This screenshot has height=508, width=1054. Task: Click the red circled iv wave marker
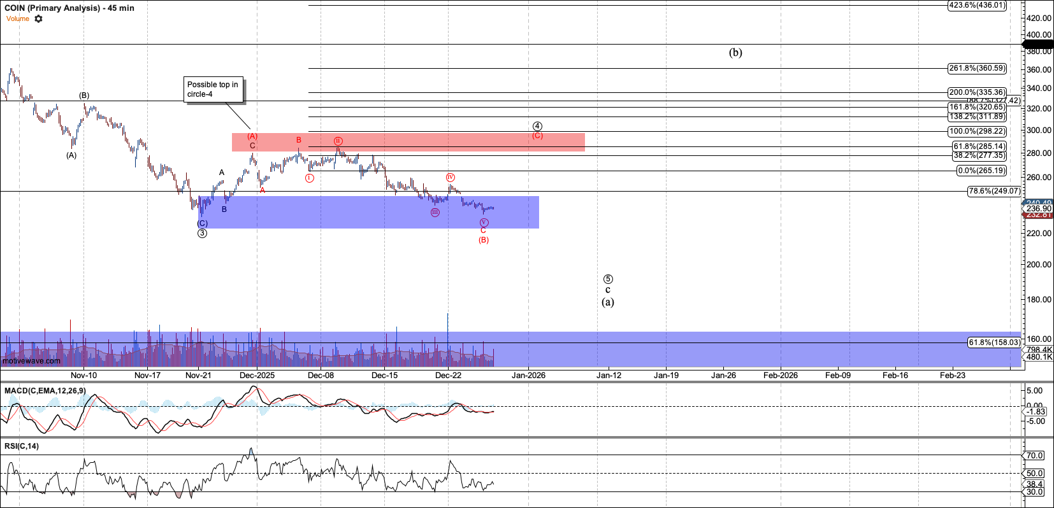click(450, 177)
